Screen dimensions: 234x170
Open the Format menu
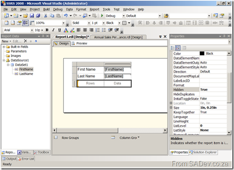point(81,9)
